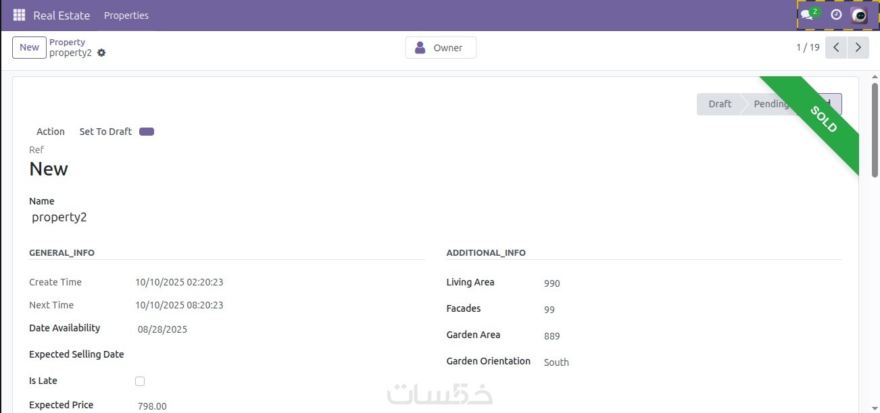Click the Garden Orientation label
The width and height of the screenshot is (880, 413).
tap(489, 361)
